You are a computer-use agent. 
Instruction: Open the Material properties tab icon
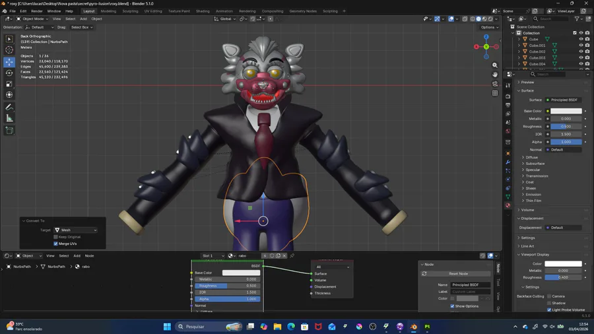pyautogui.click(x=508, y=205)
